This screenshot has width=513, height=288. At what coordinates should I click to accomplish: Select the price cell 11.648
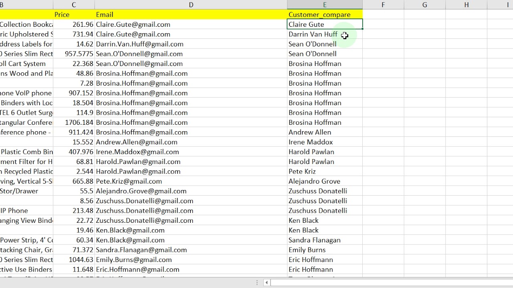coord(74,270)
